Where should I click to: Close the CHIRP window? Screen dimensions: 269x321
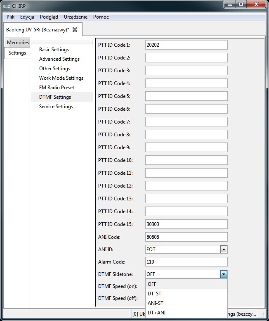[256, 4]
